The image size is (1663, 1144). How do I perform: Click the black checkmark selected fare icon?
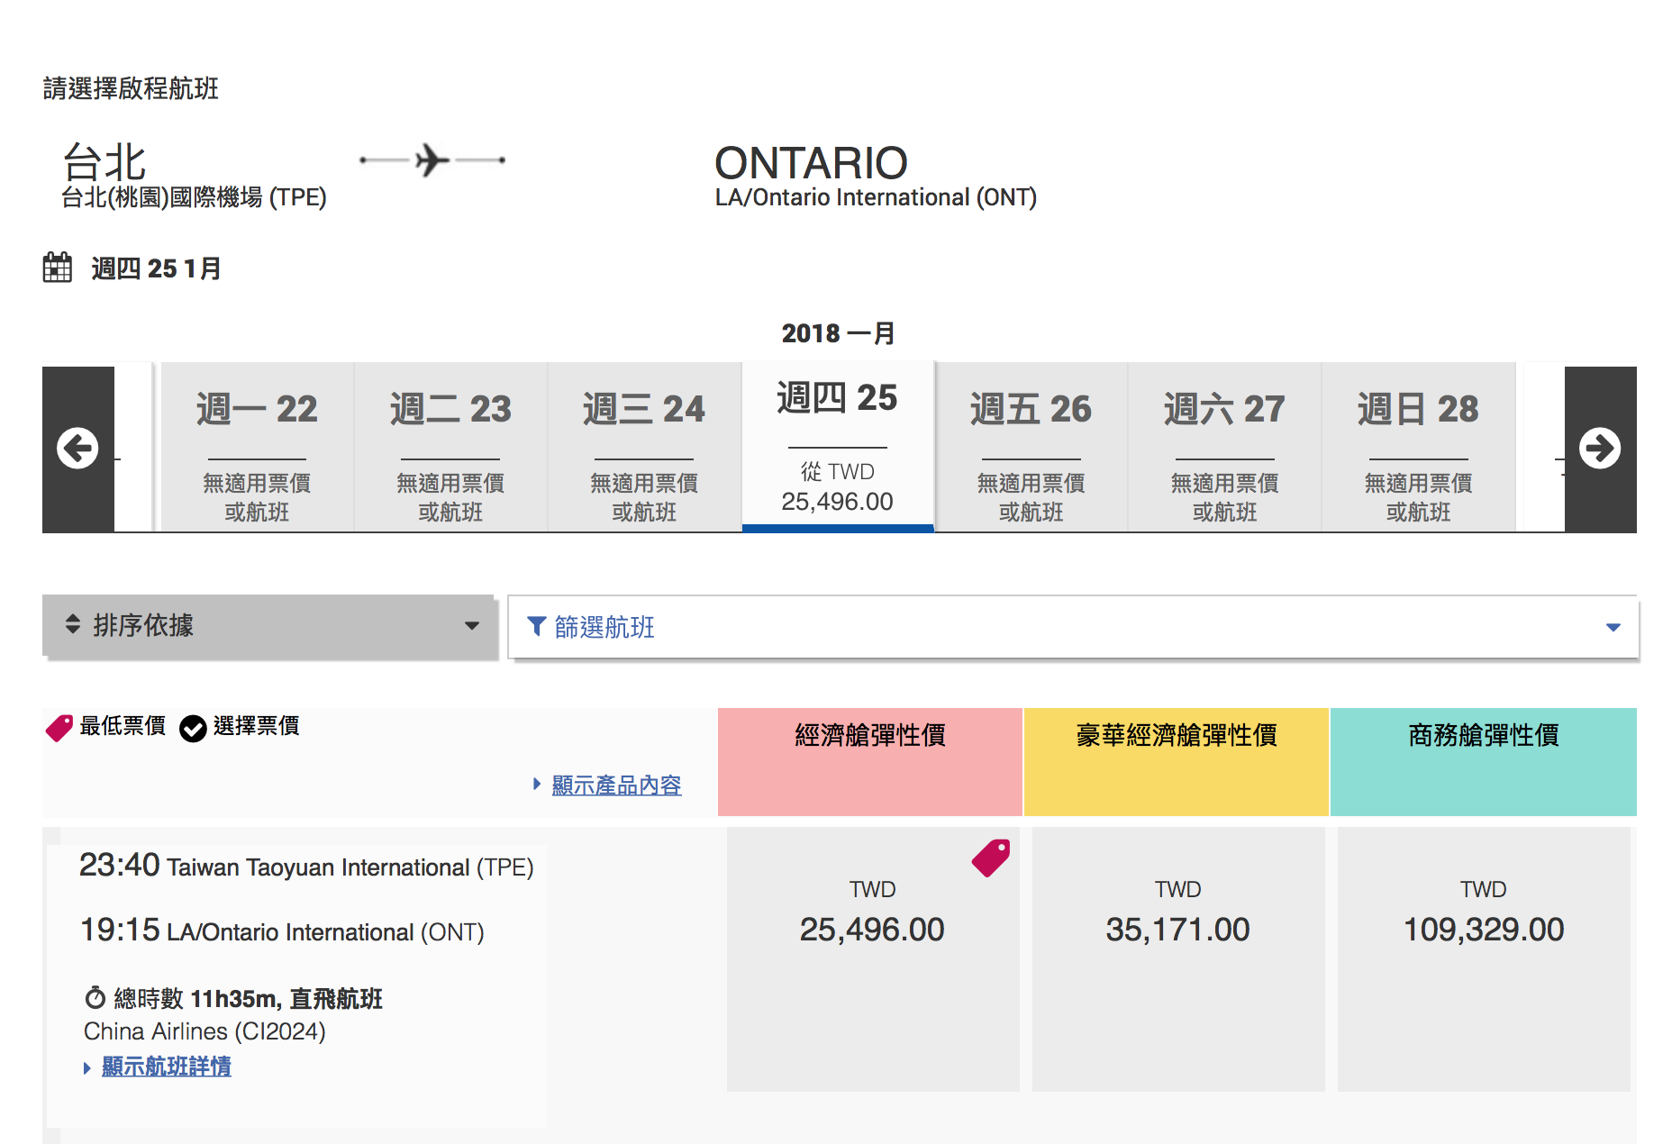[x=193, y=728]
